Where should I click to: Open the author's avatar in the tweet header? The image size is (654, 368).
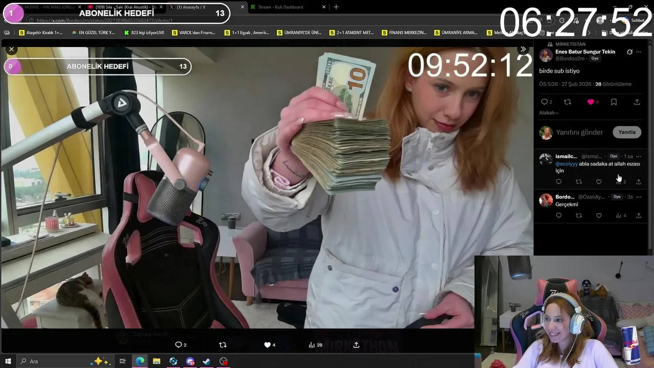click(546, 55)
